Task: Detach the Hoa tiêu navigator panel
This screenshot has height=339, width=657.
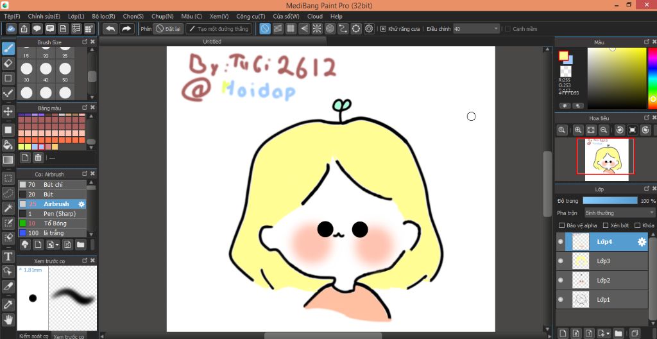Action: pos(646,118)
